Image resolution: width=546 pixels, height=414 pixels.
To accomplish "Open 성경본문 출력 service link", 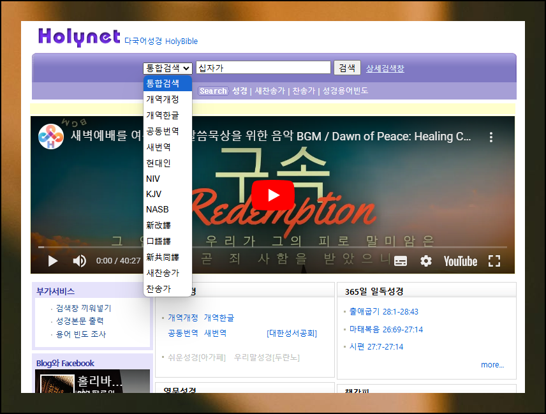I will 80,321.
